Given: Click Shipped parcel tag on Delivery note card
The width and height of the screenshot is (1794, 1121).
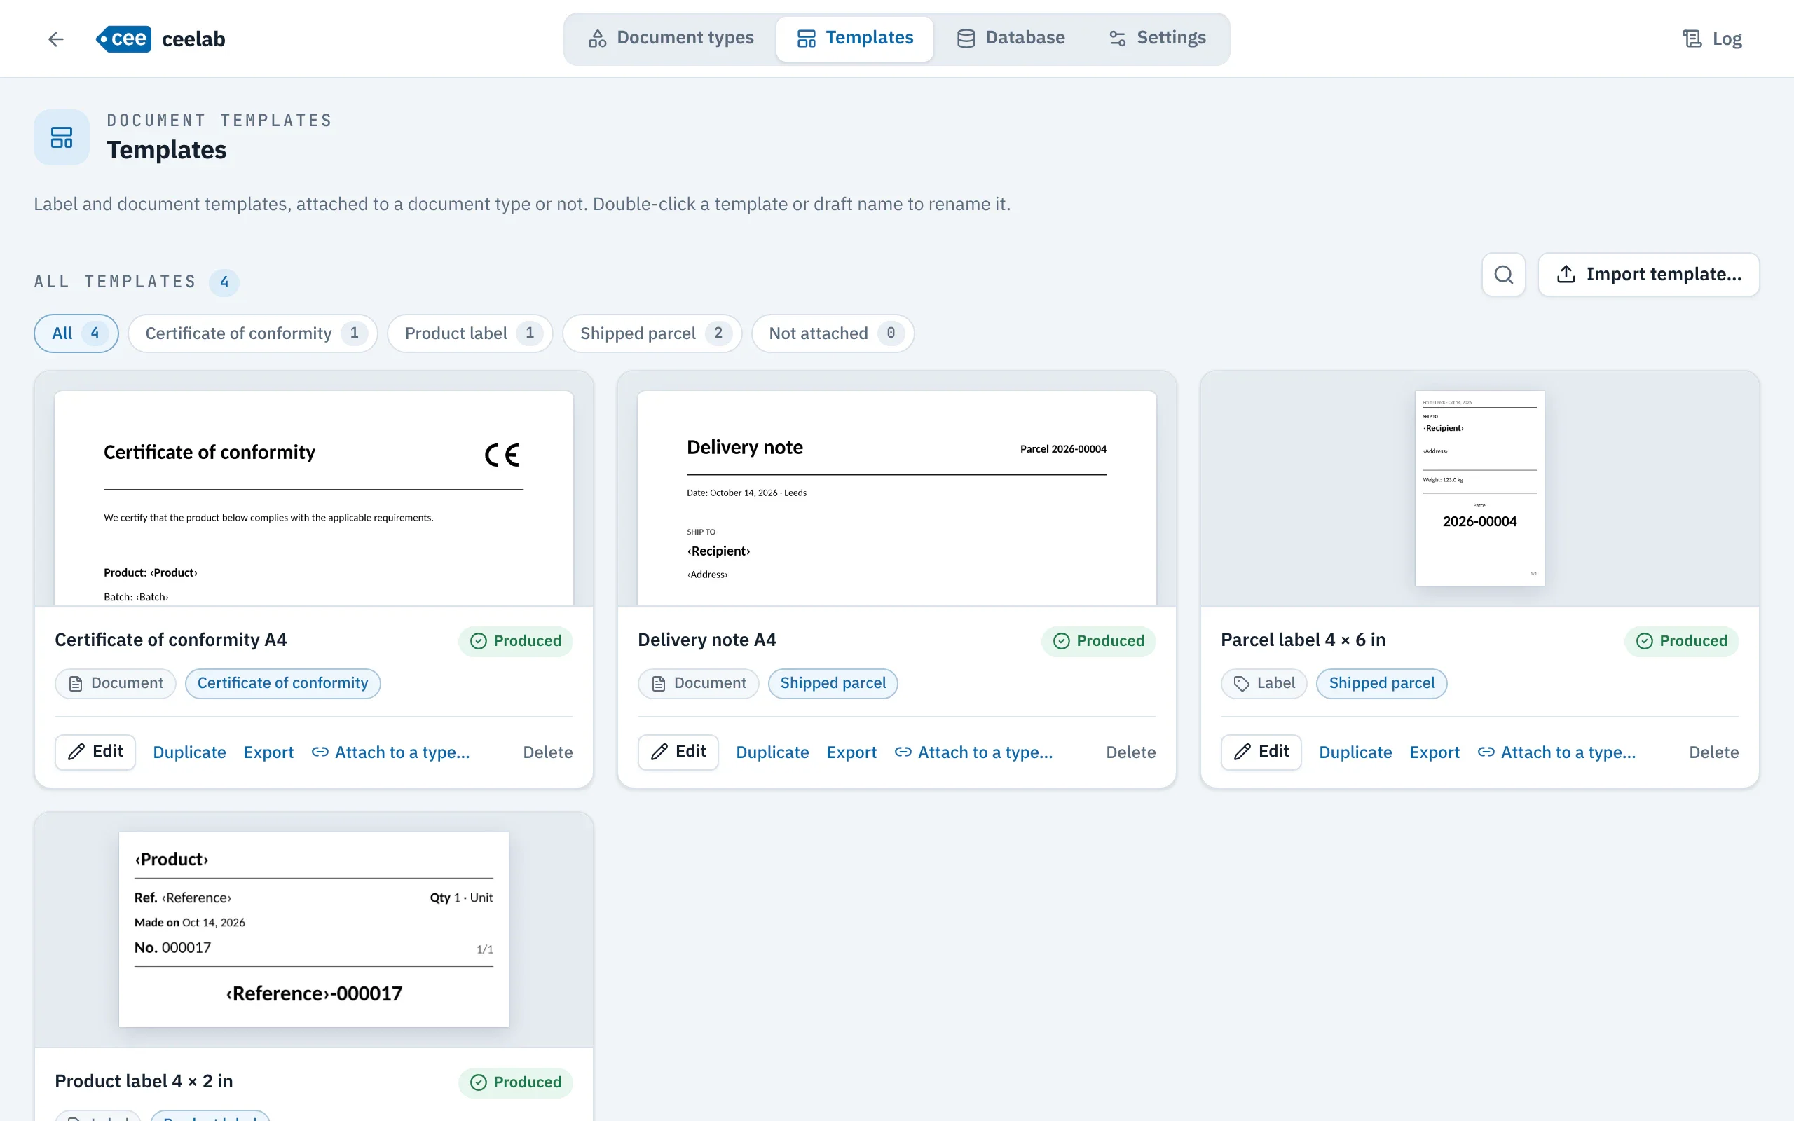Looking at the screenshot, I should coord(833,683).
